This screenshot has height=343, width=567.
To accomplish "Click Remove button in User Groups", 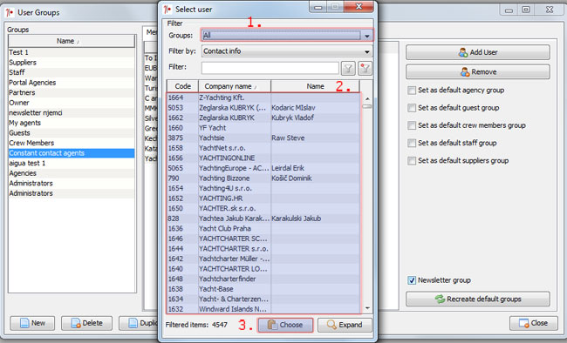I will (x=478, y=72).
